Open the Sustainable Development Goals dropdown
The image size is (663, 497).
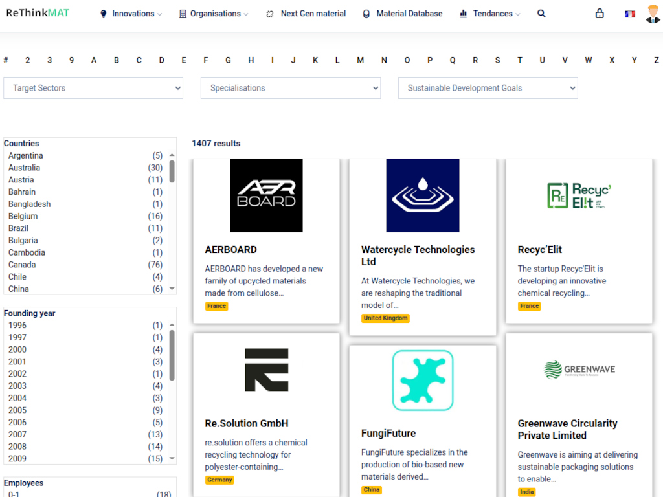click(488, 88)
